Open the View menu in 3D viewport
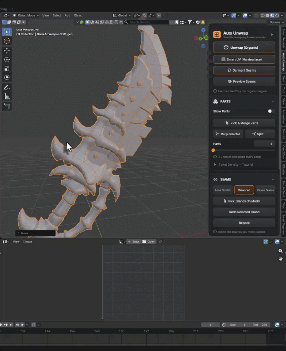286x351 pixels. (46, 15)
